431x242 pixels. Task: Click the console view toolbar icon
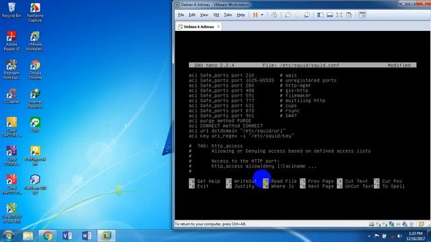tap(362, 15)
